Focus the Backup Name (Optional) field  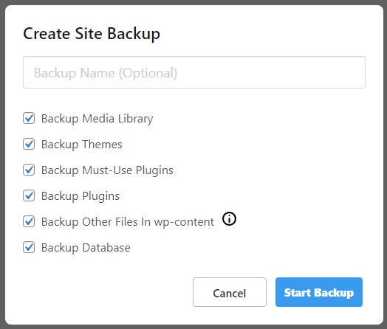[194, 72]
